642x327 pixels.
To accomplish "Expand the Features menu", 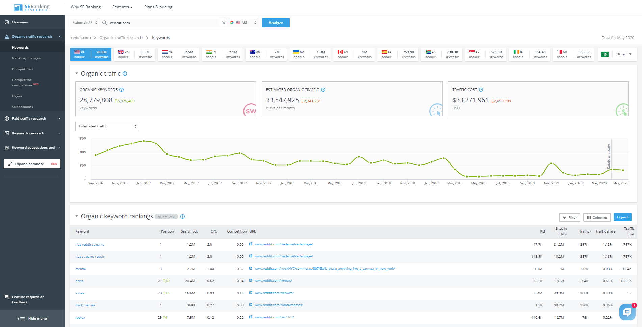I will tap(122, 7).
